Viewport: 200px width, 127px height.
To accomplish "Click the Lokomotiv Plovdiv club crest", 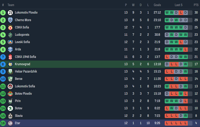I will pos(10,13).
